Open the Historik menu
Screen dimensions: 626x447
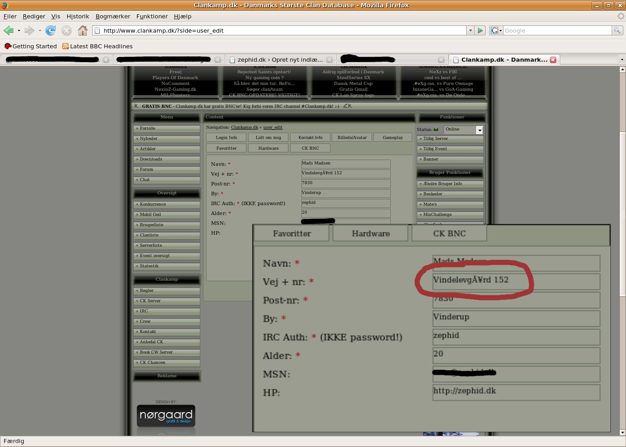tap(78, 16)
